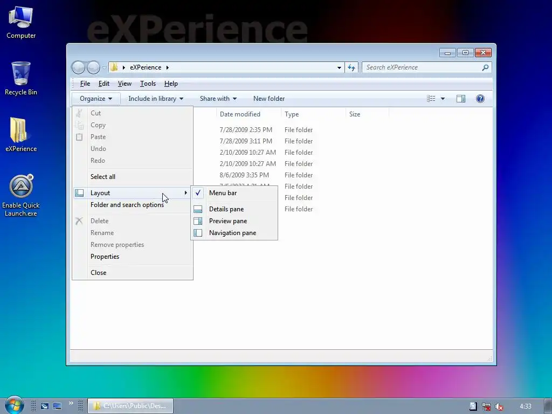The height and width of the screenshot is (414, 552).
Task: Open the View menu
Action: coord(125,84)
